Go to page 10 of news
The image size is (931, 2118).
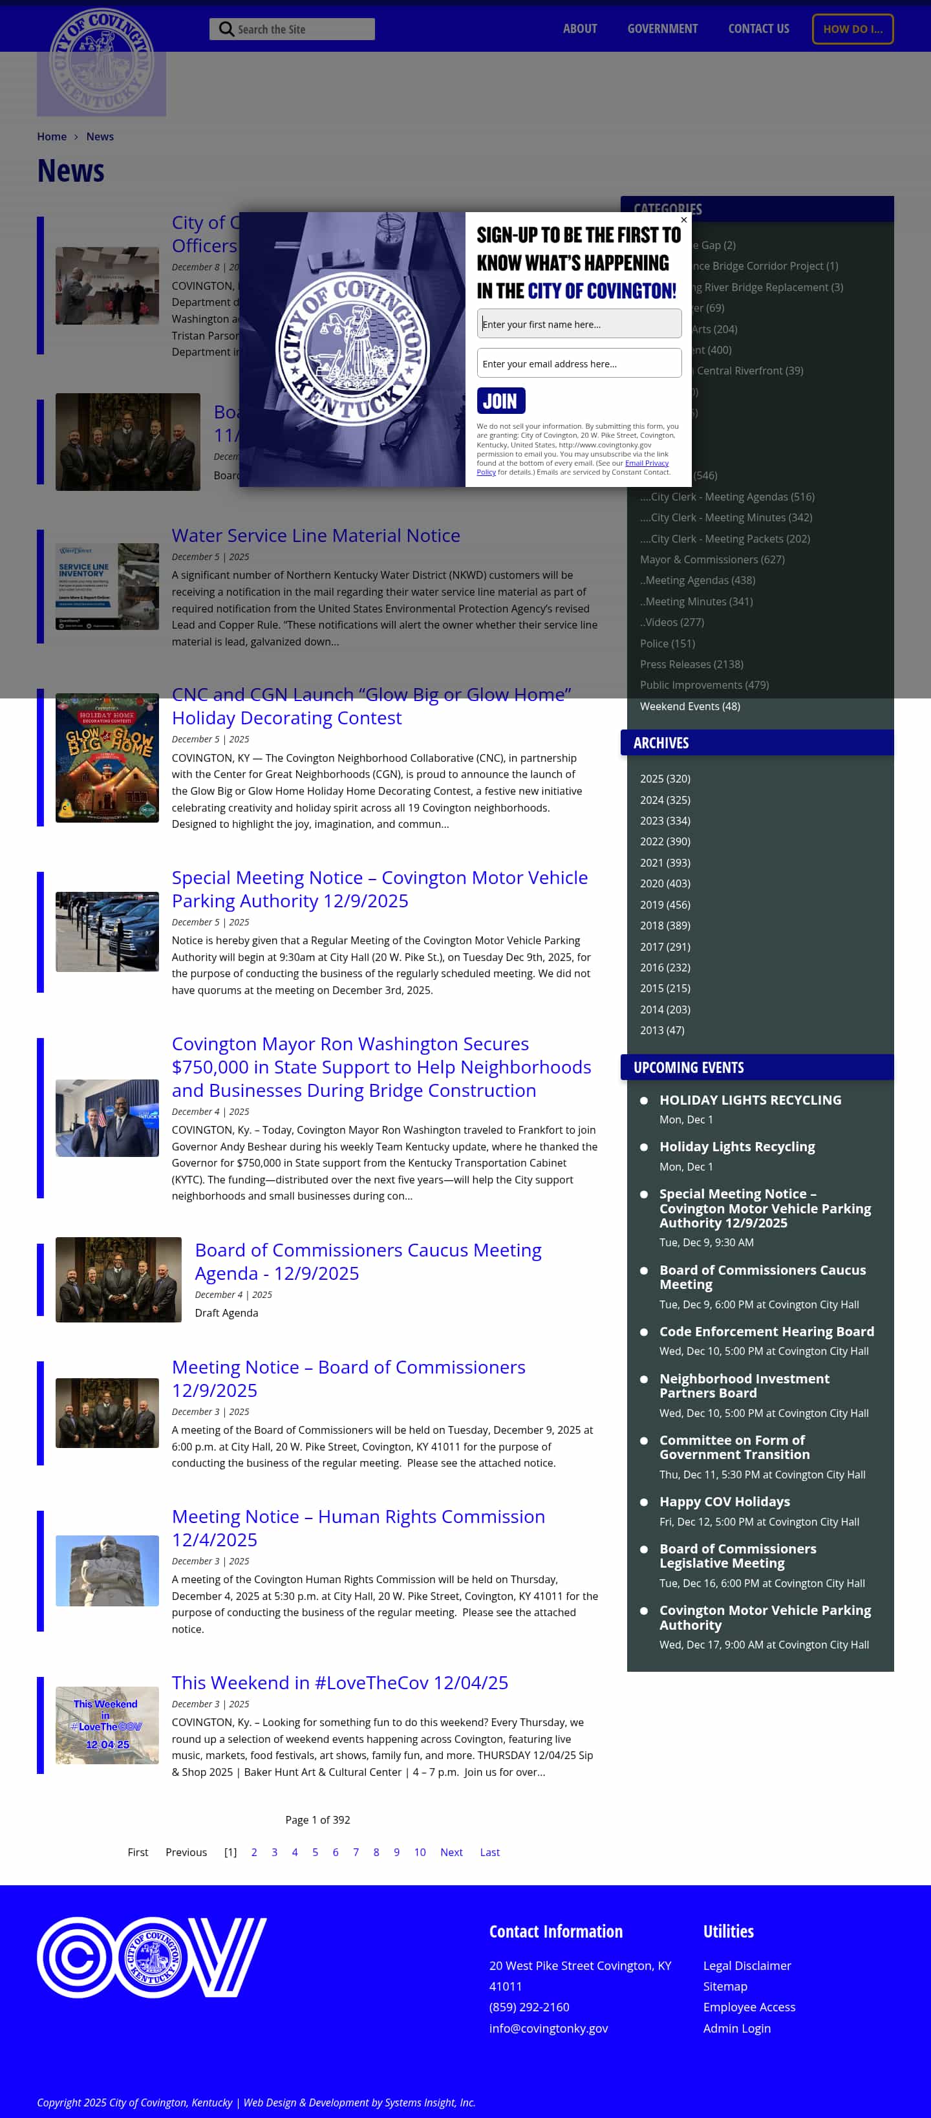[420, 1852]
